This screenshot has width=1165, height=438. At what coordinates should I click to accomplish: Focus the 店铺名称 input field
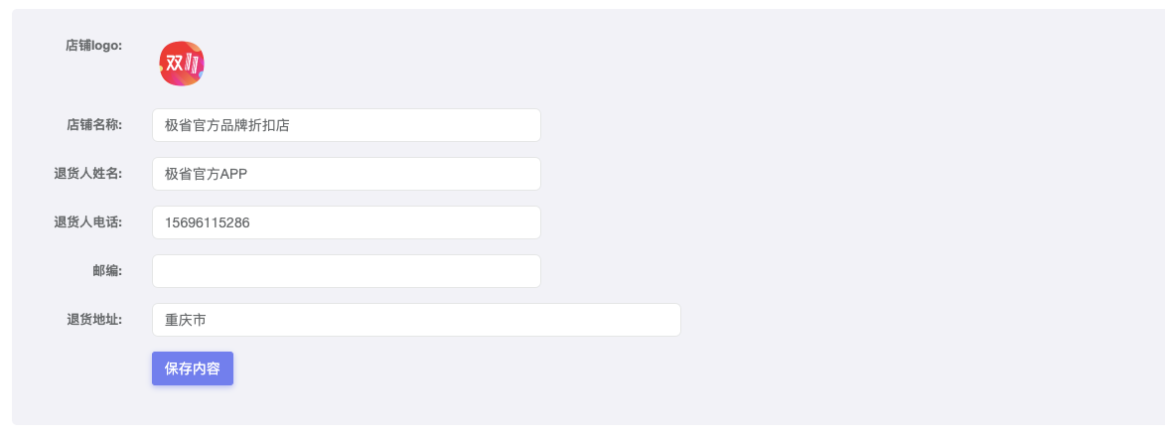[347, 125]
